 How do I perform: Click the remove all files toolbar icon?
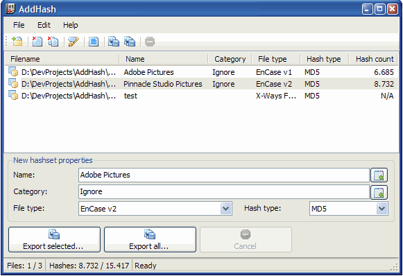(x=53, y=42)
